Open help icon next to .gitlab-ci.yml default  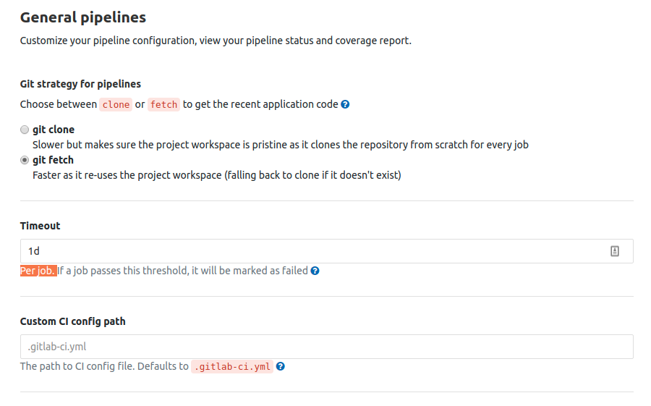pos(281,366)
